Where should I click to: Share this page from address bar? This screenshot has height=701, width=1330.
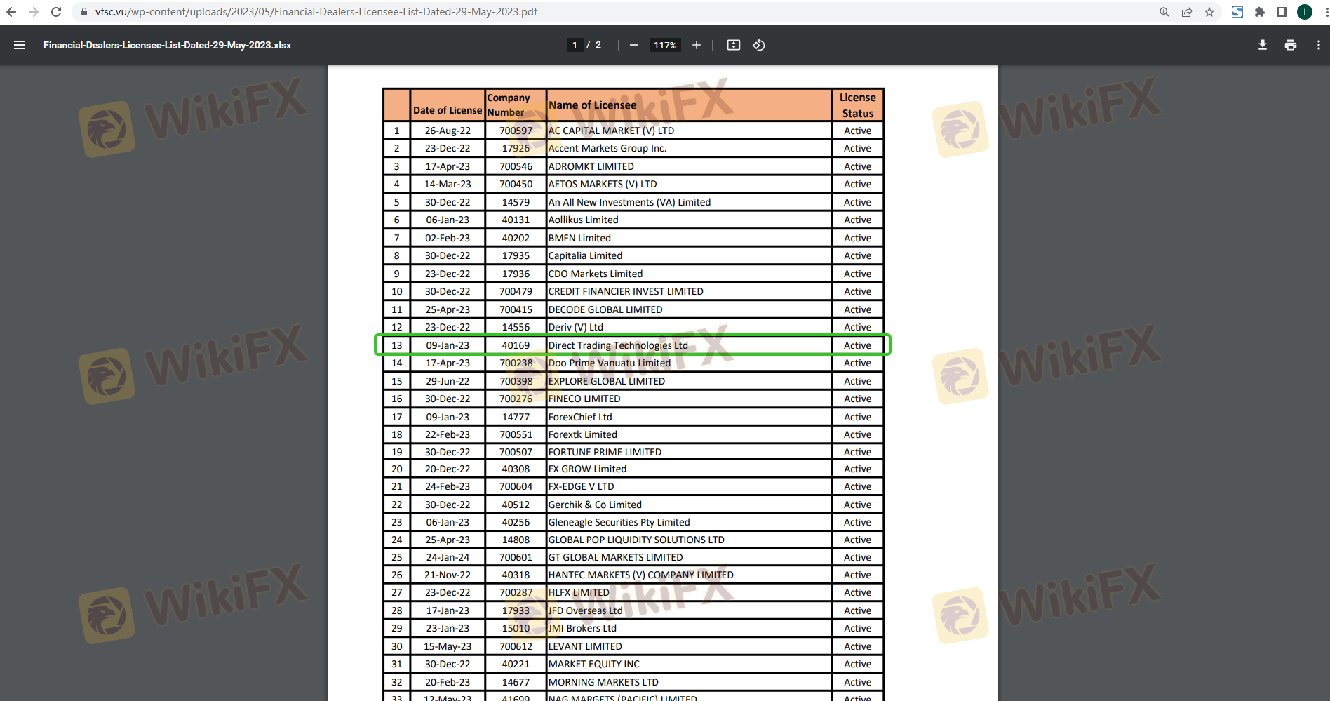[1187, 12]
